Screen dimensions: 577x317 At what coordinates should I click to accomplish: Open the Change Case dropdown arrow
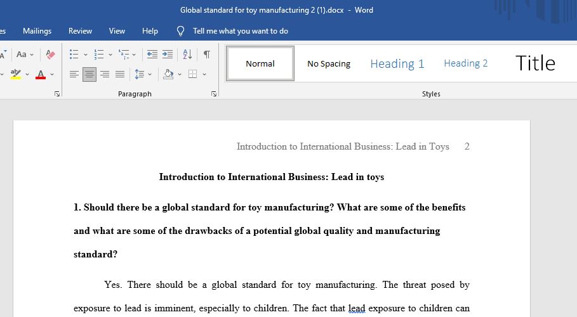(32, 55)
